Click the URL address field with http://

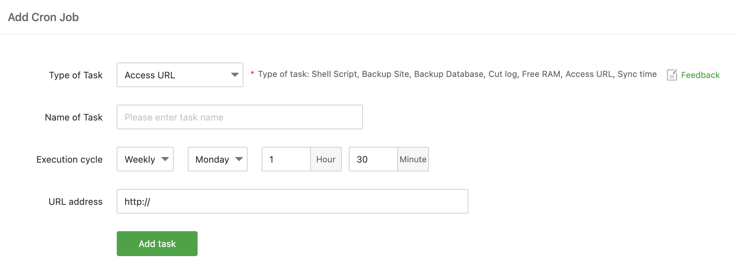pos(292,201)
